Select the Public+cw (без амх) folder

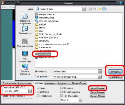(47, 38)
